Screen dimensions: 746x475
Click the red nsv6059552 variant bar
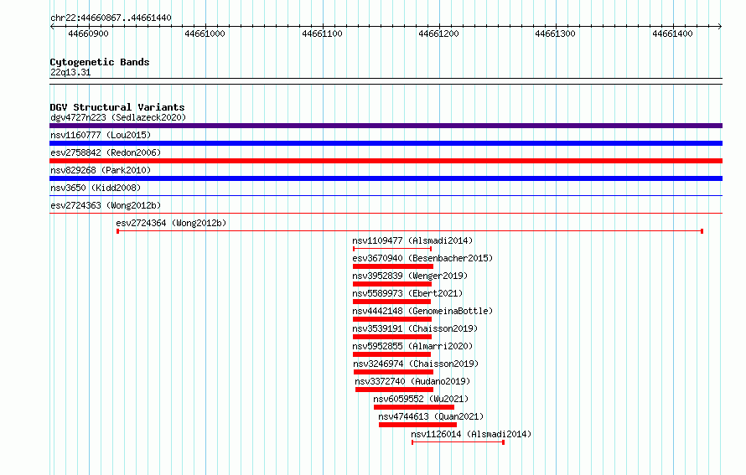414,407
